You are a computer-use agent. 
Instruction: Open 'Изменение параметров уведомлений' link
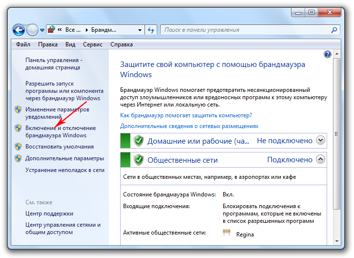pos(57,113)
